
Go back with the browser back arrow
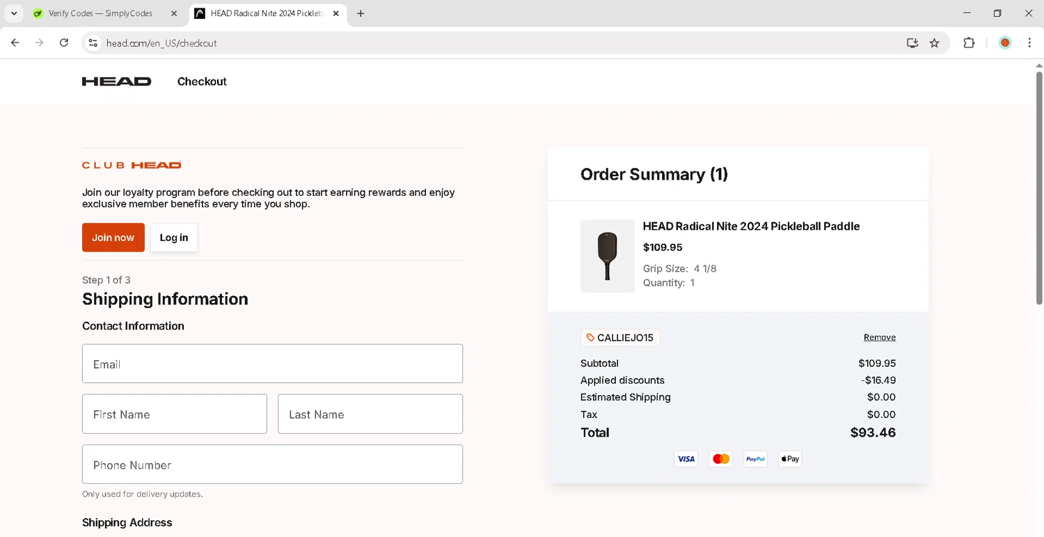tap(15, 42)
